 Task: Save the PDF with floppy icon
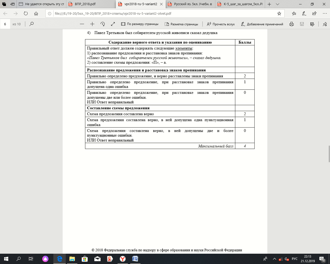[x=302, y=24]
